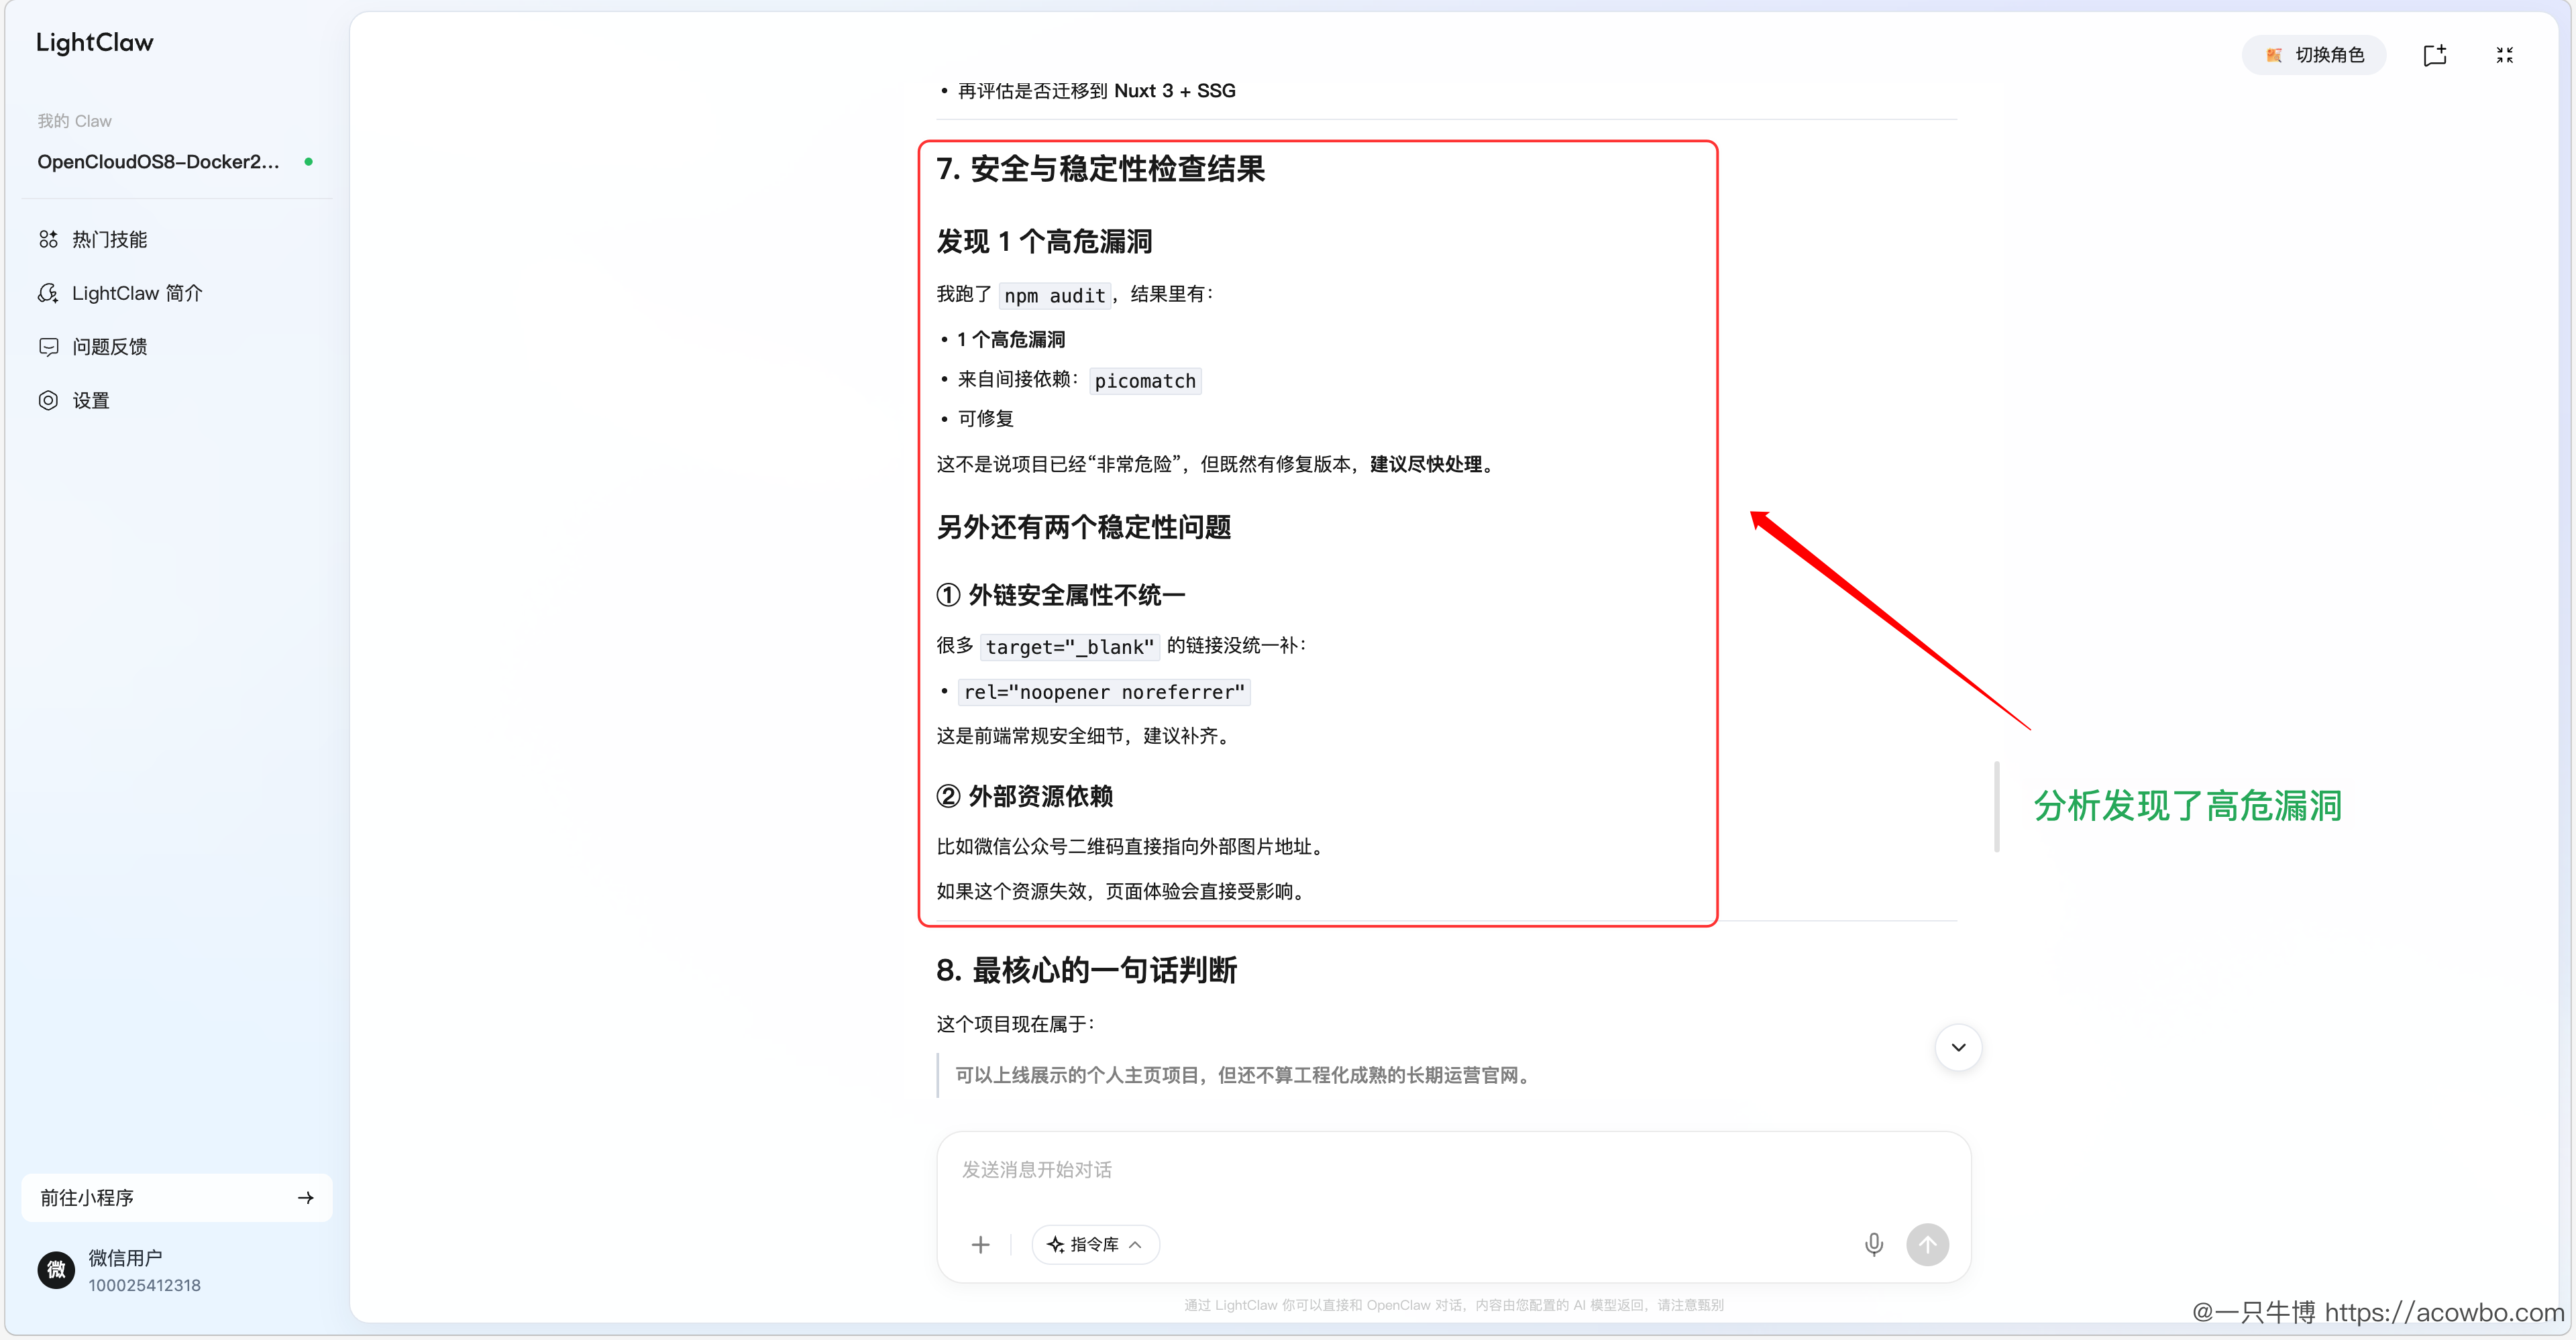Viewport: 2576px width, 1340px height.
Task: Click rel="noopener noreferrer" code snippet
Action: [x=1104, y=692]
